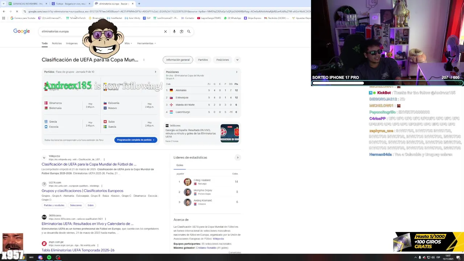Viewport: 464px width, 261px height.
Task: Switch to Imágenes search tab
Action: [x=71, y=43]
